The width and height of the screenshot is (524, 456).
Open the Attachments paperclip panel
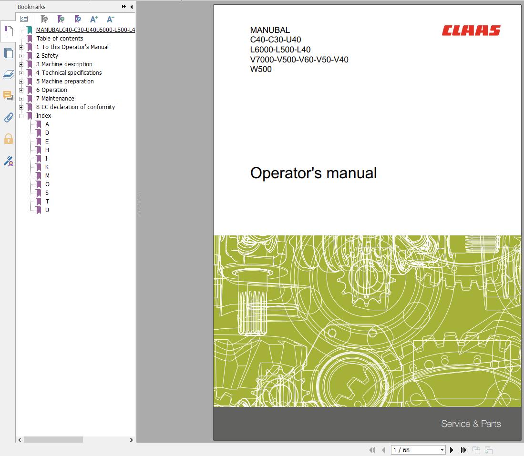point(8,117)
